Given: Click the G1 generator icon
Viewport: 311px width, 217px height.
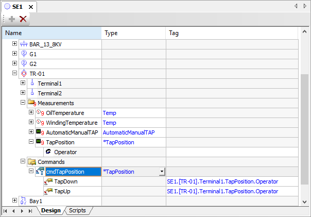Looking at the screenshot, I should click(x=24, y=54).
